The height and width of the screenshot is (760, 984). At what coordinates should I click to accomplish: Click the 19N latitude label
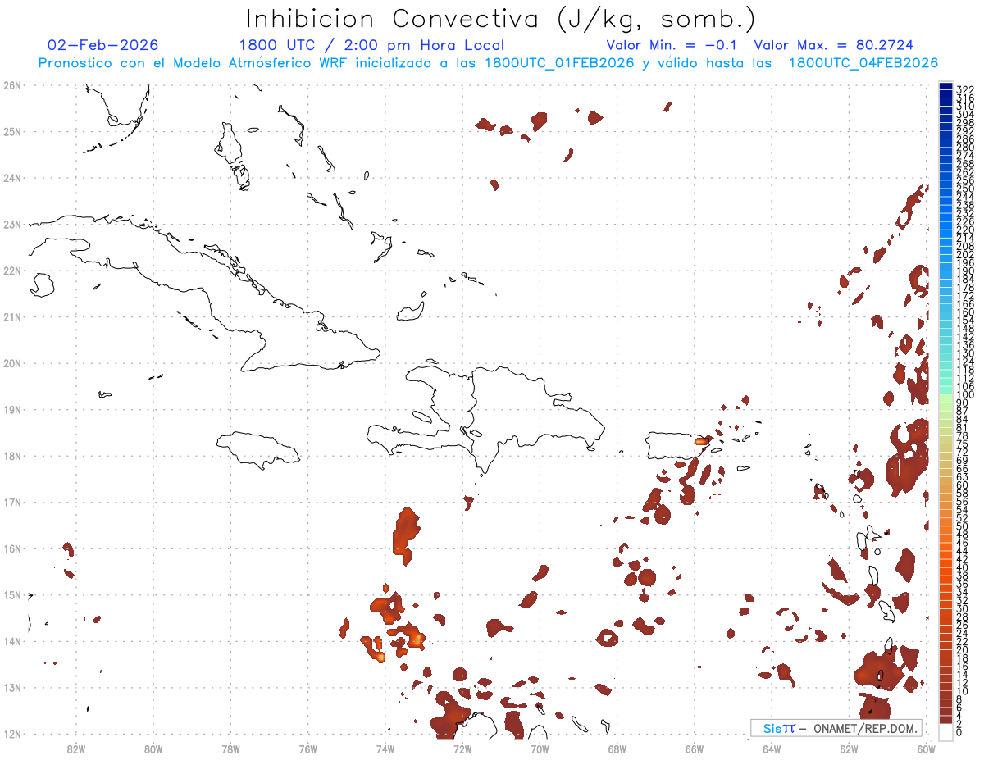point(11,409)
